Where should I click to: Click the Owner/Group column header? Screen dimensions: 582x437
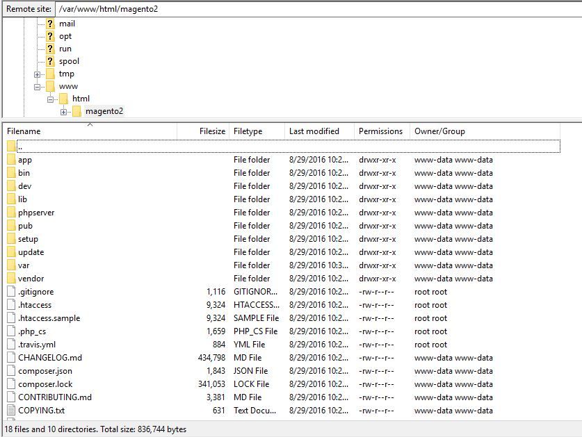click(x=439, y=131)
